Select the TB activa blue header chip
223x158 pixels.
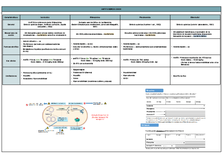coord(155,90)
